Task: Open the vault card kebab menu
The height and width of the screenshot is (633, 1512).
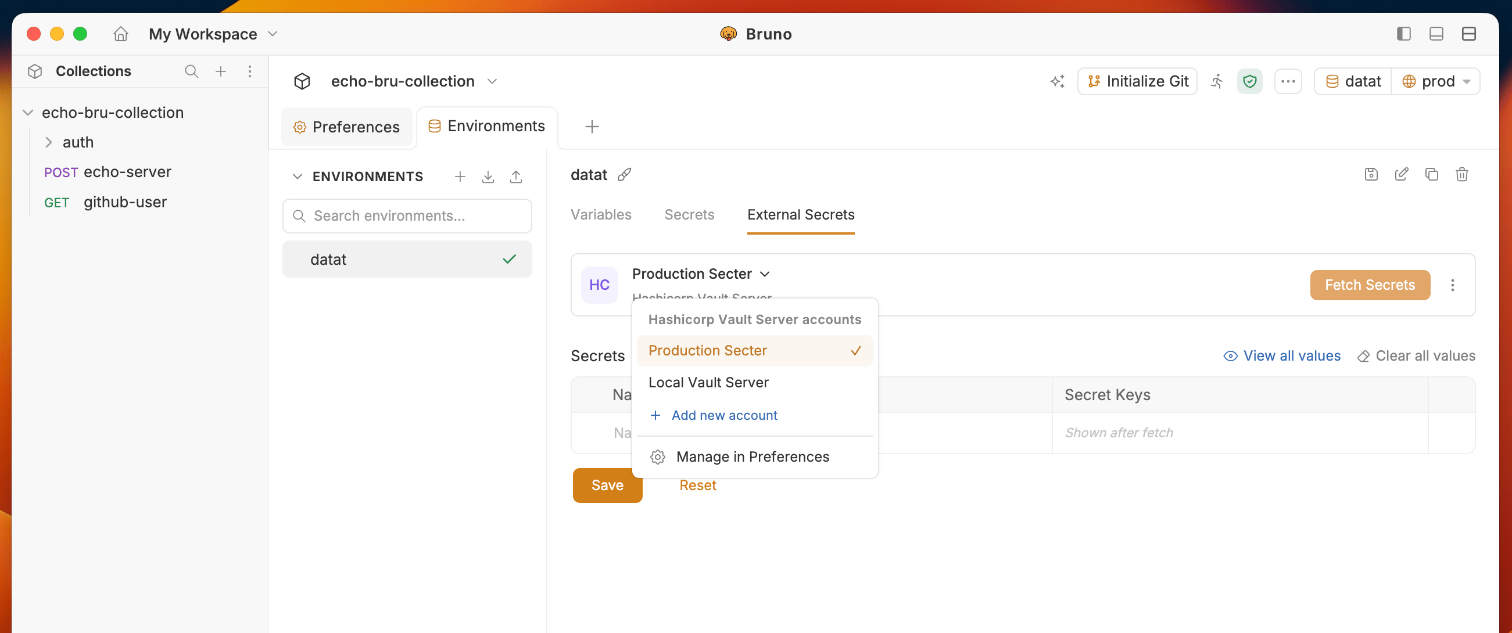Action: [1452, 285]
